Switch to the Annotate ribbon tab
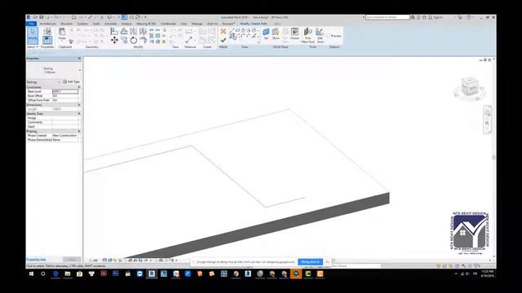The image size is (522, 293). [111, 24]
